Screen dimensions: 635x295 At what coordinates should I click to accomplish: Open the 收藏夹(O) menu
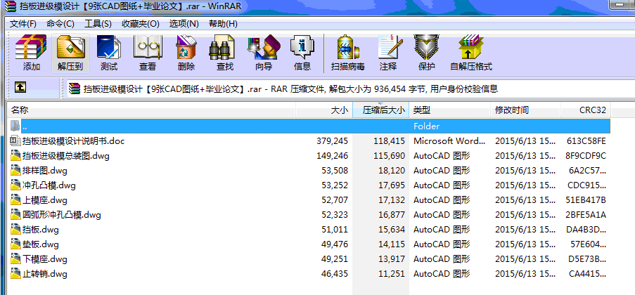pyautogui.click(x=141, y=23)
